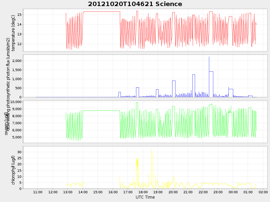Click the tallest blue photon flux spike

pos(209,58)
